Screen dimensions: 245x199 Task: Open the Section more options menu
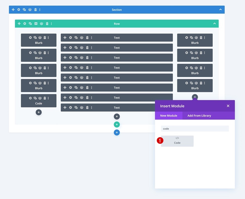point(40,10)
